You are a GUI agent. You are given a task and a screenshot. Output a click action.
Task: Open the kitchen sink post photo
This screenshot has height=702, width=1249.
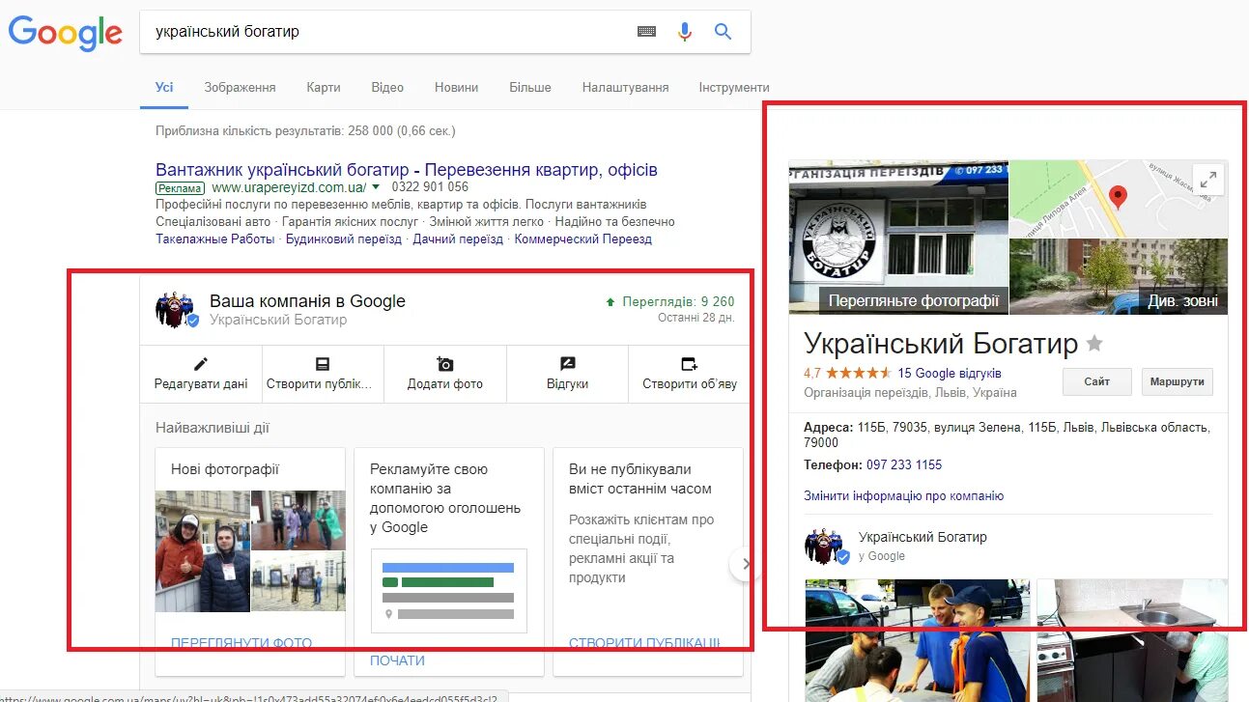click(1132, 640)
